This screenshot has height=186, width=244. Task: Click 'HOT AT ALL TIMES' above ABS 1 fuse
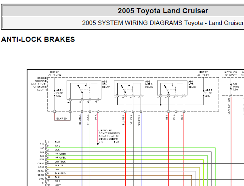click(55, 74)
